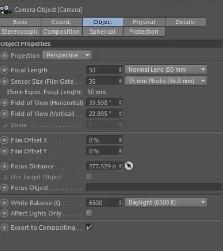Enable the Affect Lights Only checkbox
The image size is (223, 251).
[89, 213]
